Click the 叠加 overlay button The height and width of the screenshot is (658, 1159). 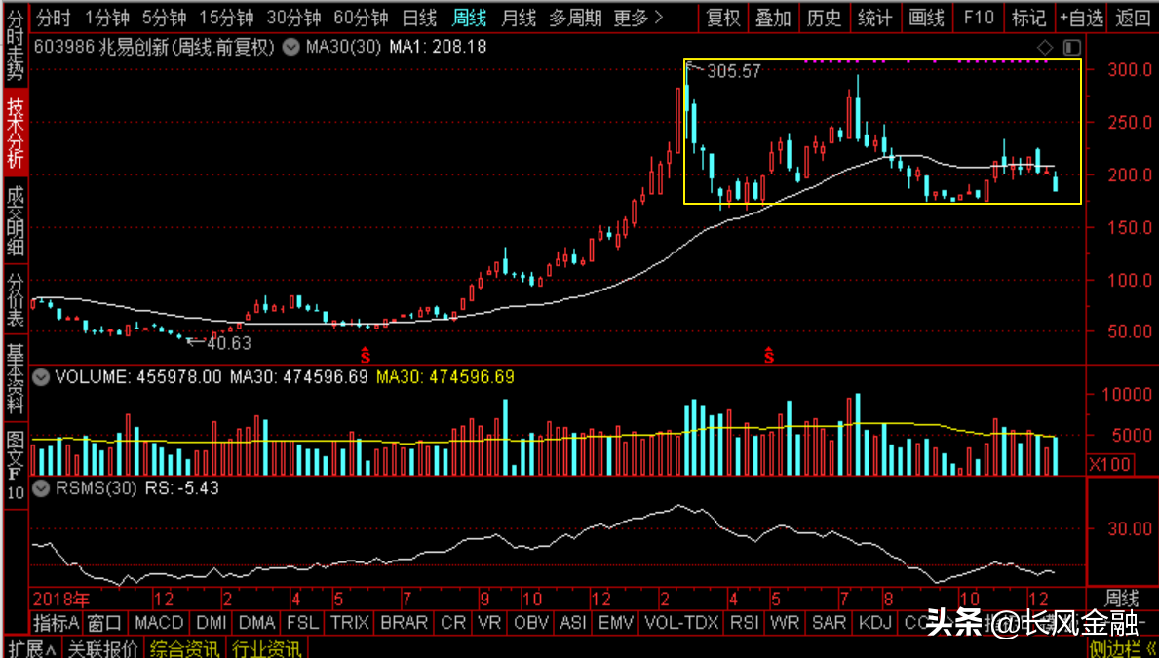pyautogui.click(x=773, y=17)
